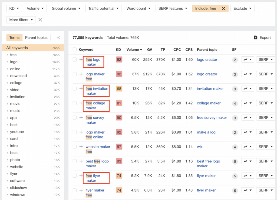This screenshot has width=277, height=200.
Task: Expand the More filters dropdown
Action: pyautogui.click(x=21, y=20)
